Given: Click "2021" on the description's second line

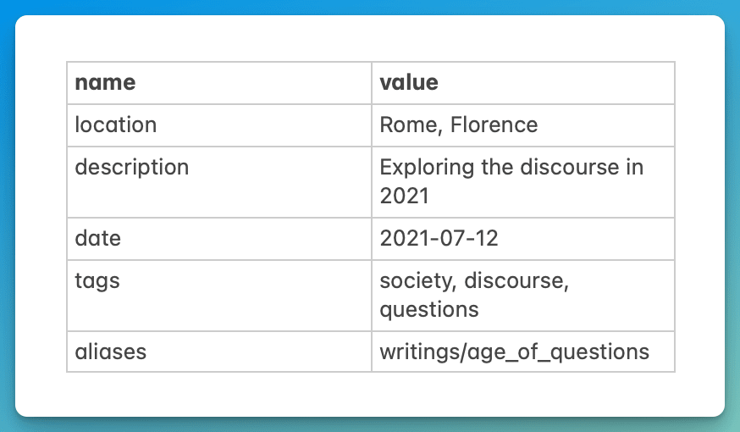Looking at the screenshot, I should tap(405, 196).
